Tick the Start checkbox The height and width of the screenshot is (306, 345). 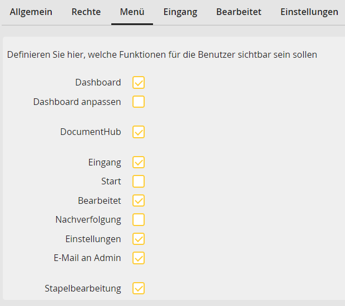coord(139,182)
